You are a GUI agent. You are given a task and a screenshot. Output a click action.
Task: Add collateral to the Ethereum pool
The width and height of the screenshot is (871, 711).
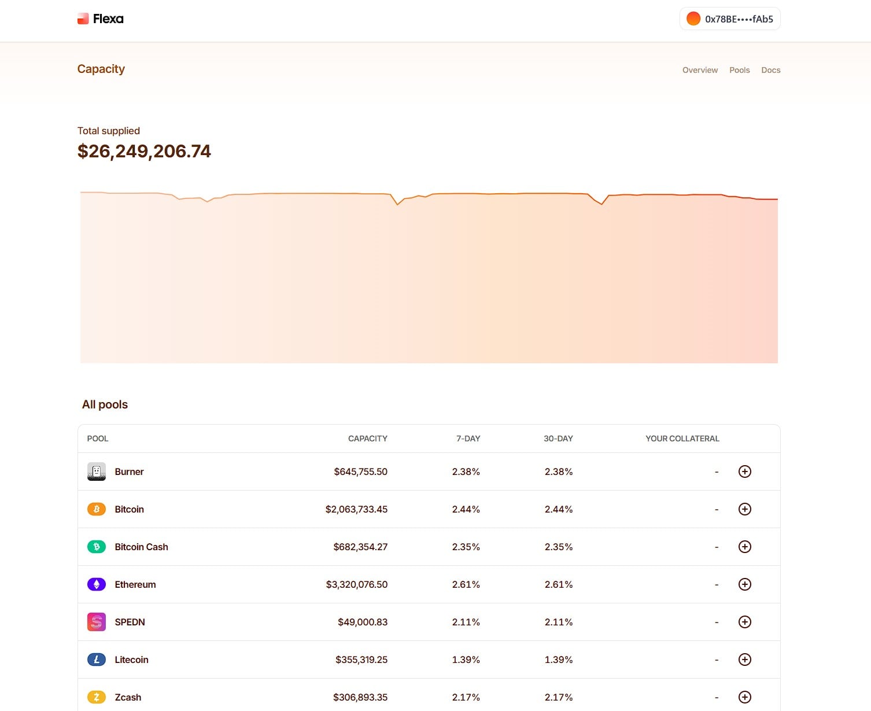tap(745, 584)
